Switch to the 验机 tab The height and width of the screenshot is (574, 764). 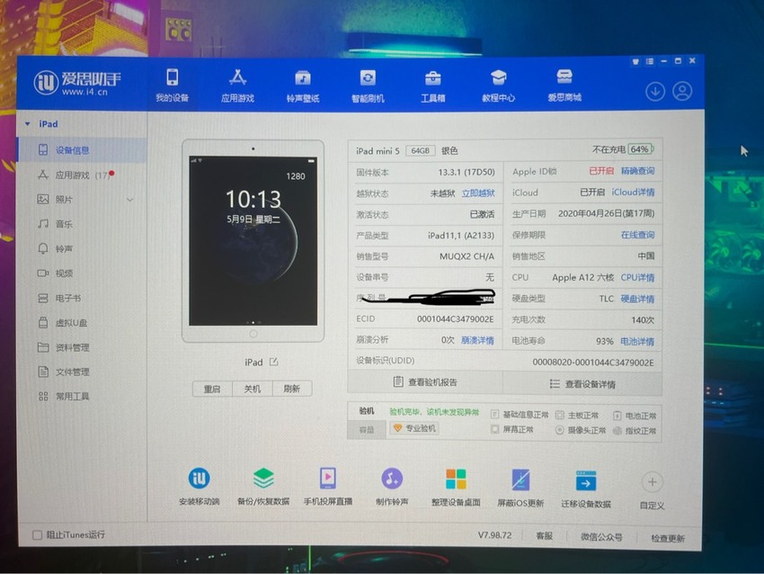(x=367, y=411)
